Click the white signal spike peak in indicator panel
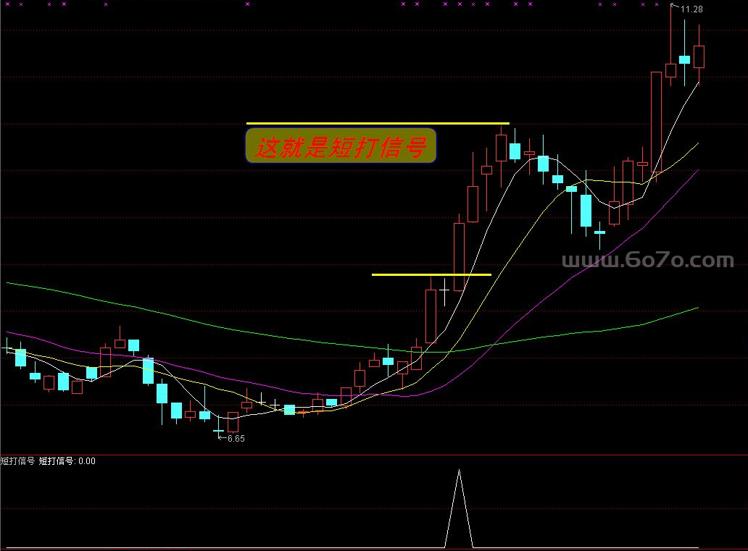This screenshot has width=748, height=551. click(459, 471)
